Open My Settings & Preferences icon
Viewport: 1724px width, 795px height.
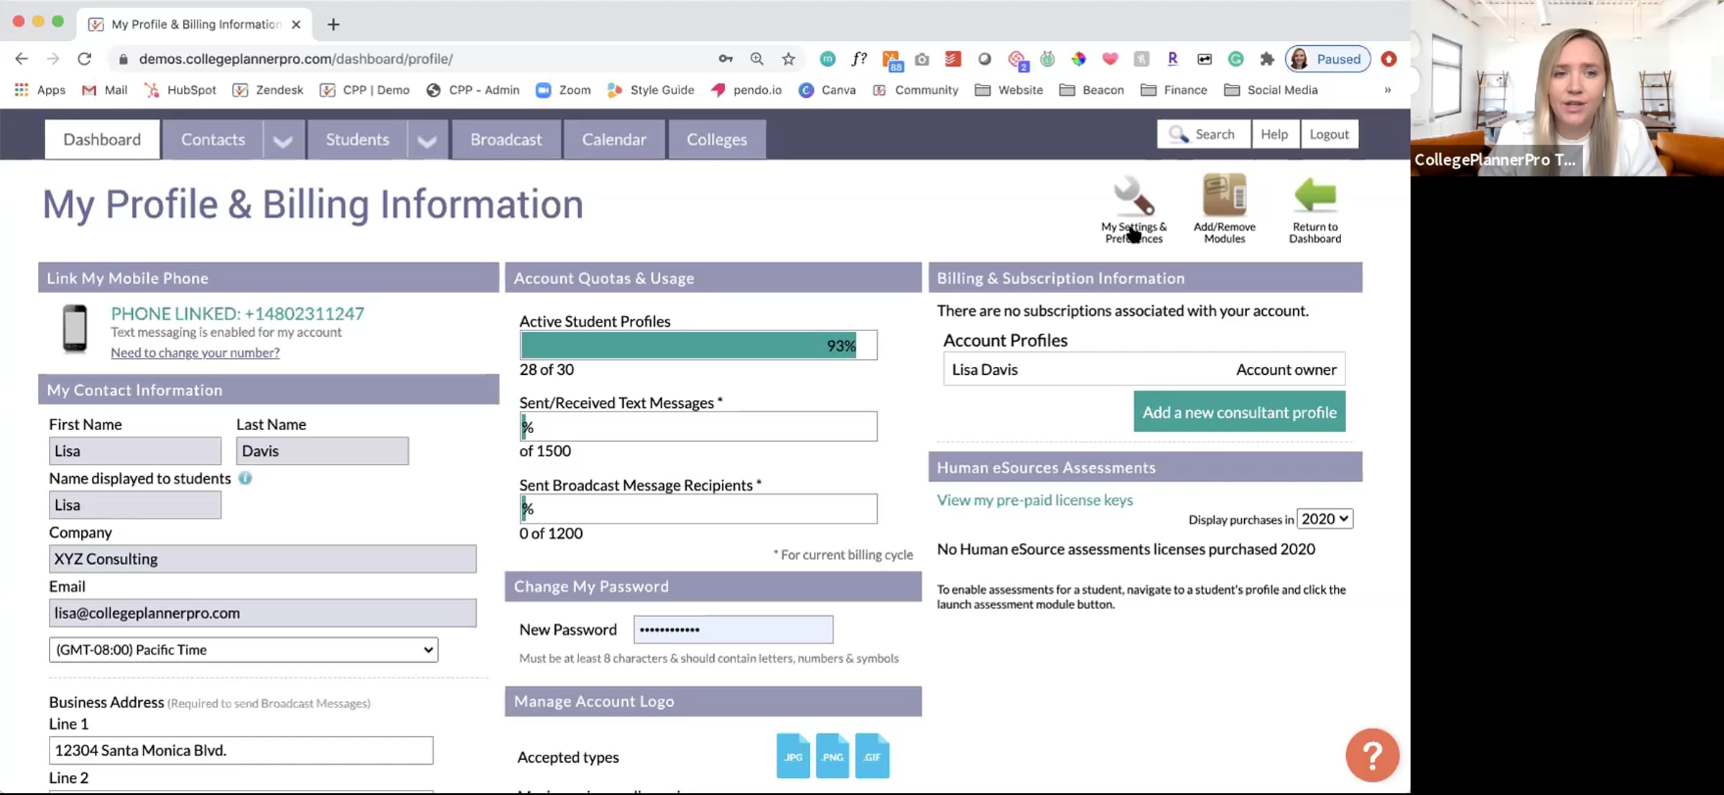[1134, 196]
